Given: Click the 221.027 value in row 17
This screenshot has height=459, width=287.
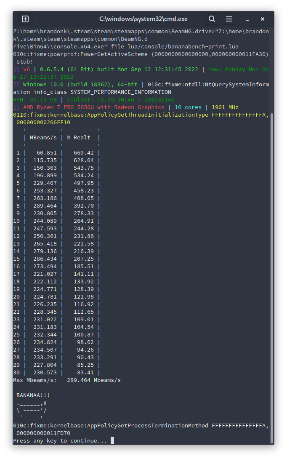Looking at the screenshot, I should [x=45, y=274].
